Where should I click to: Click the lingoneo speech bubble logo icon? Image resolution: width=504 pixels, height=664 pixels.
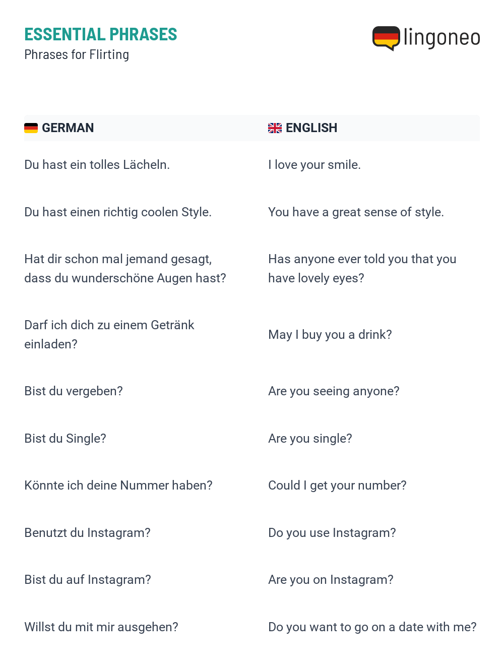coord(386,38)
